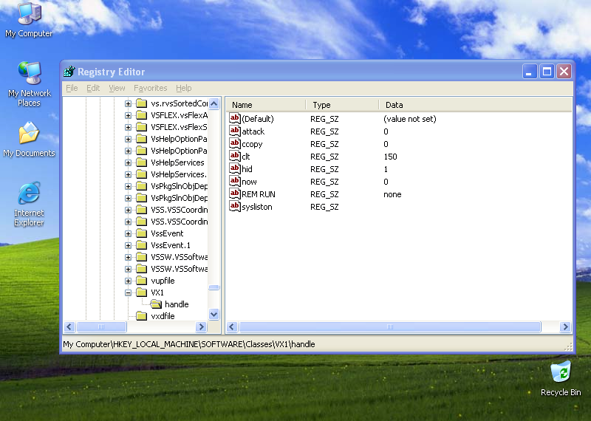Open My Computer desktop icon
Viewport: 591px width, 421px height.
[29, 13]
